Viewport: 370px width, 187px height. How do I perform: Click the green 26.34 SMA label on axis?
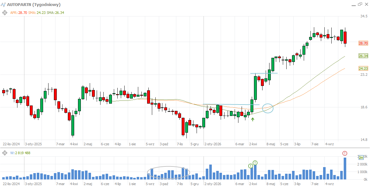pyautogui.click(x=363, y=56)
